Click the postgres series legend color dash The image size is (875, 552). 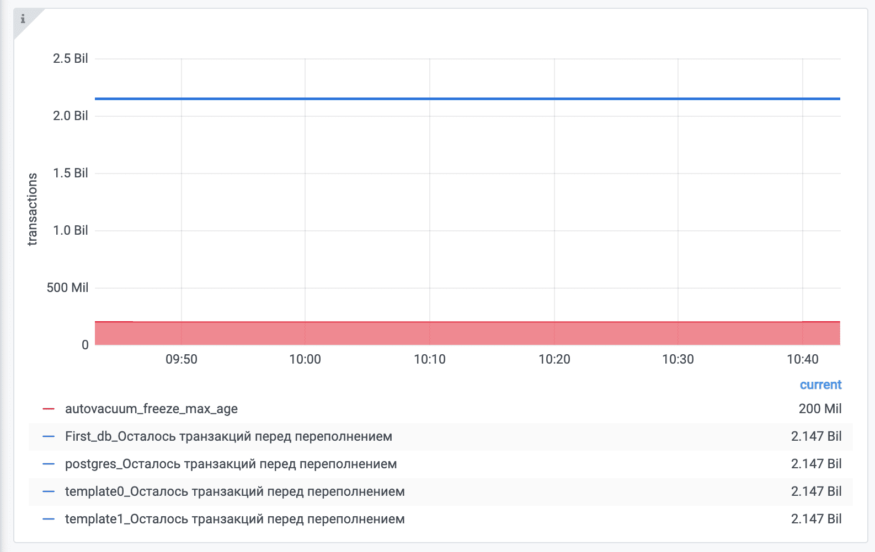click(49, 464)
